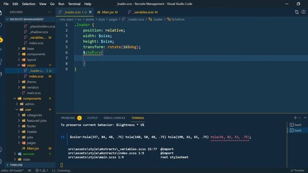
Task: Switch to the Debug Console tab
Action: pyautogui.click(x=115, y=118)
